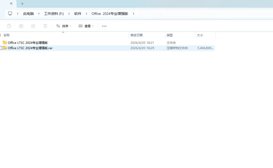Add a new tab with the plus button
The image size is (273, 168).
coord(22,4)
